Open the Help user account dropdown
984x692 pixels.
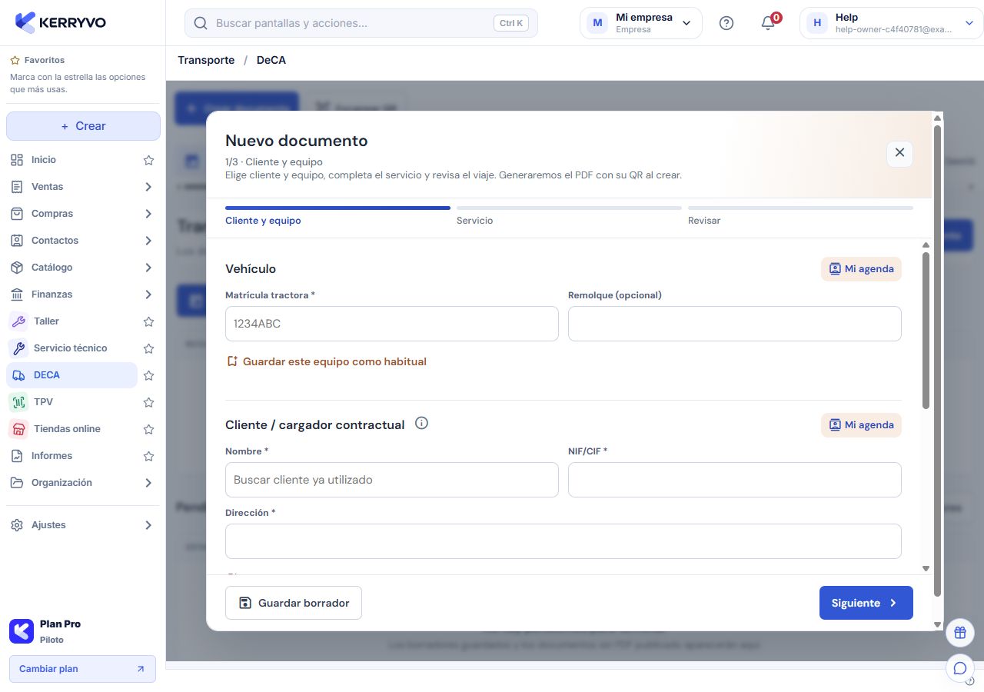890,23
